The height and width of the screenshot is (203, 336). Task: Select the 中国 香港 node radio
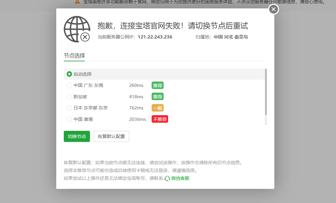[69, 119]
